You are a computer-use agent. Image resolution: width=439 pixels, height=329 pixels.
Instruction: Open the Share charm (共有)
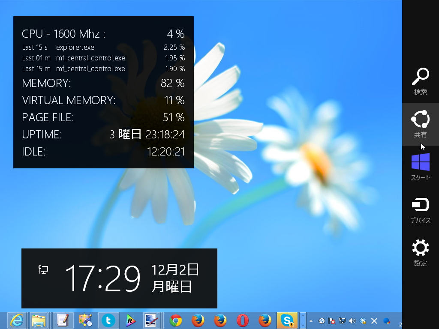pos(420,124)
